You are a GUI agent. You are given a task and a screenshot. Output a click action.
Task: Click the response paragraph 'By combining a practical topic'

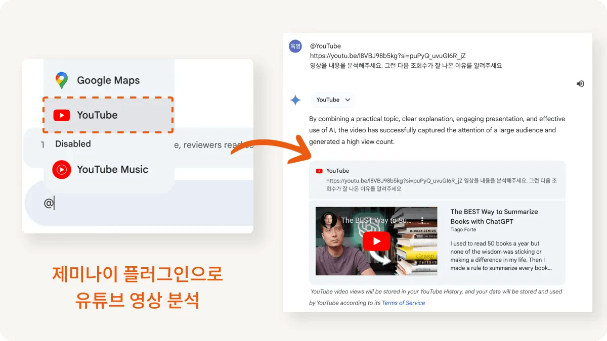pyautogui.click(x=437, y=130)
